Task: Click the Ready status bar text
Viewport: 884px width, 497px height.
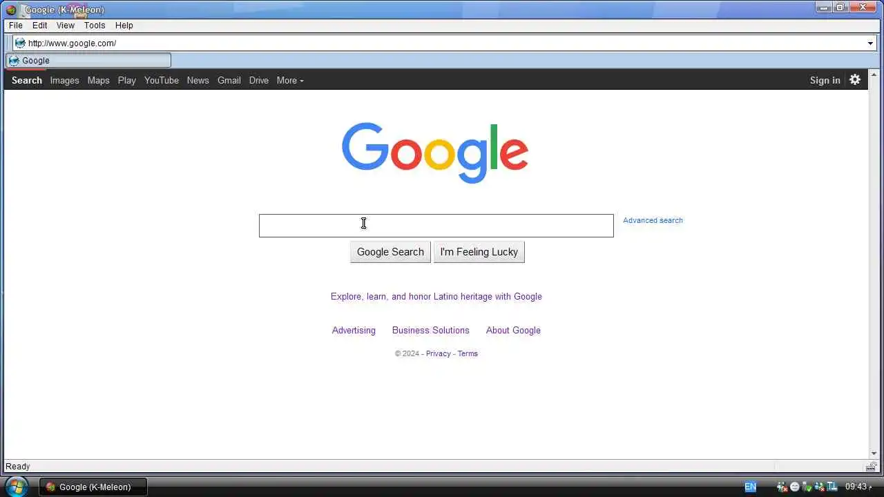Action: pos(18,467)
